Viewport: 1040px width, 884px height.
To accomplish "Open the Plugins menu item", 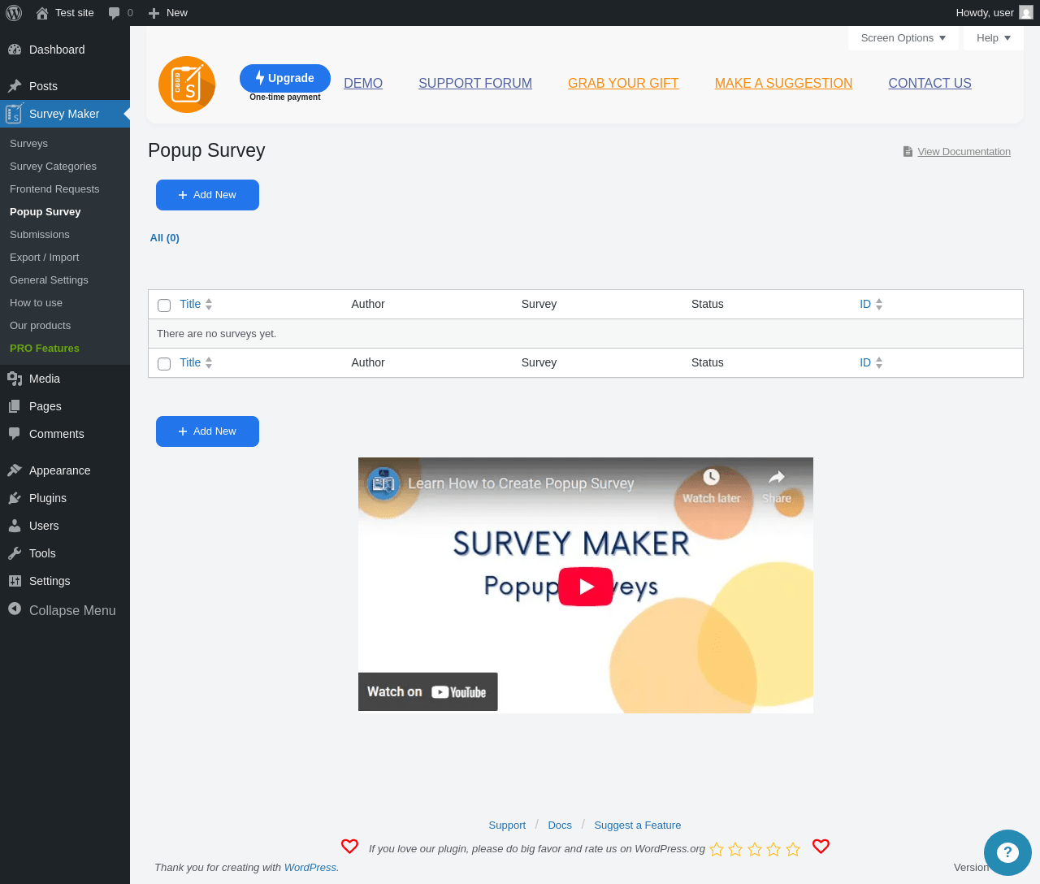I will [48, 498].
